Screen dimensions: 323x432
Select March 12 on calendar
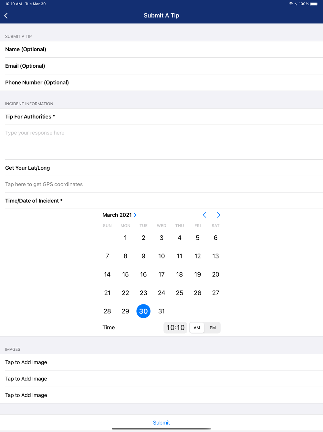tap(198, 256)
